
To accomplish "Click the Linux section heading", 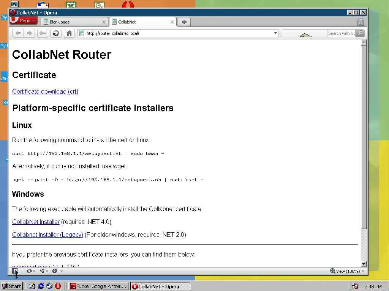I will coord(22,125).
